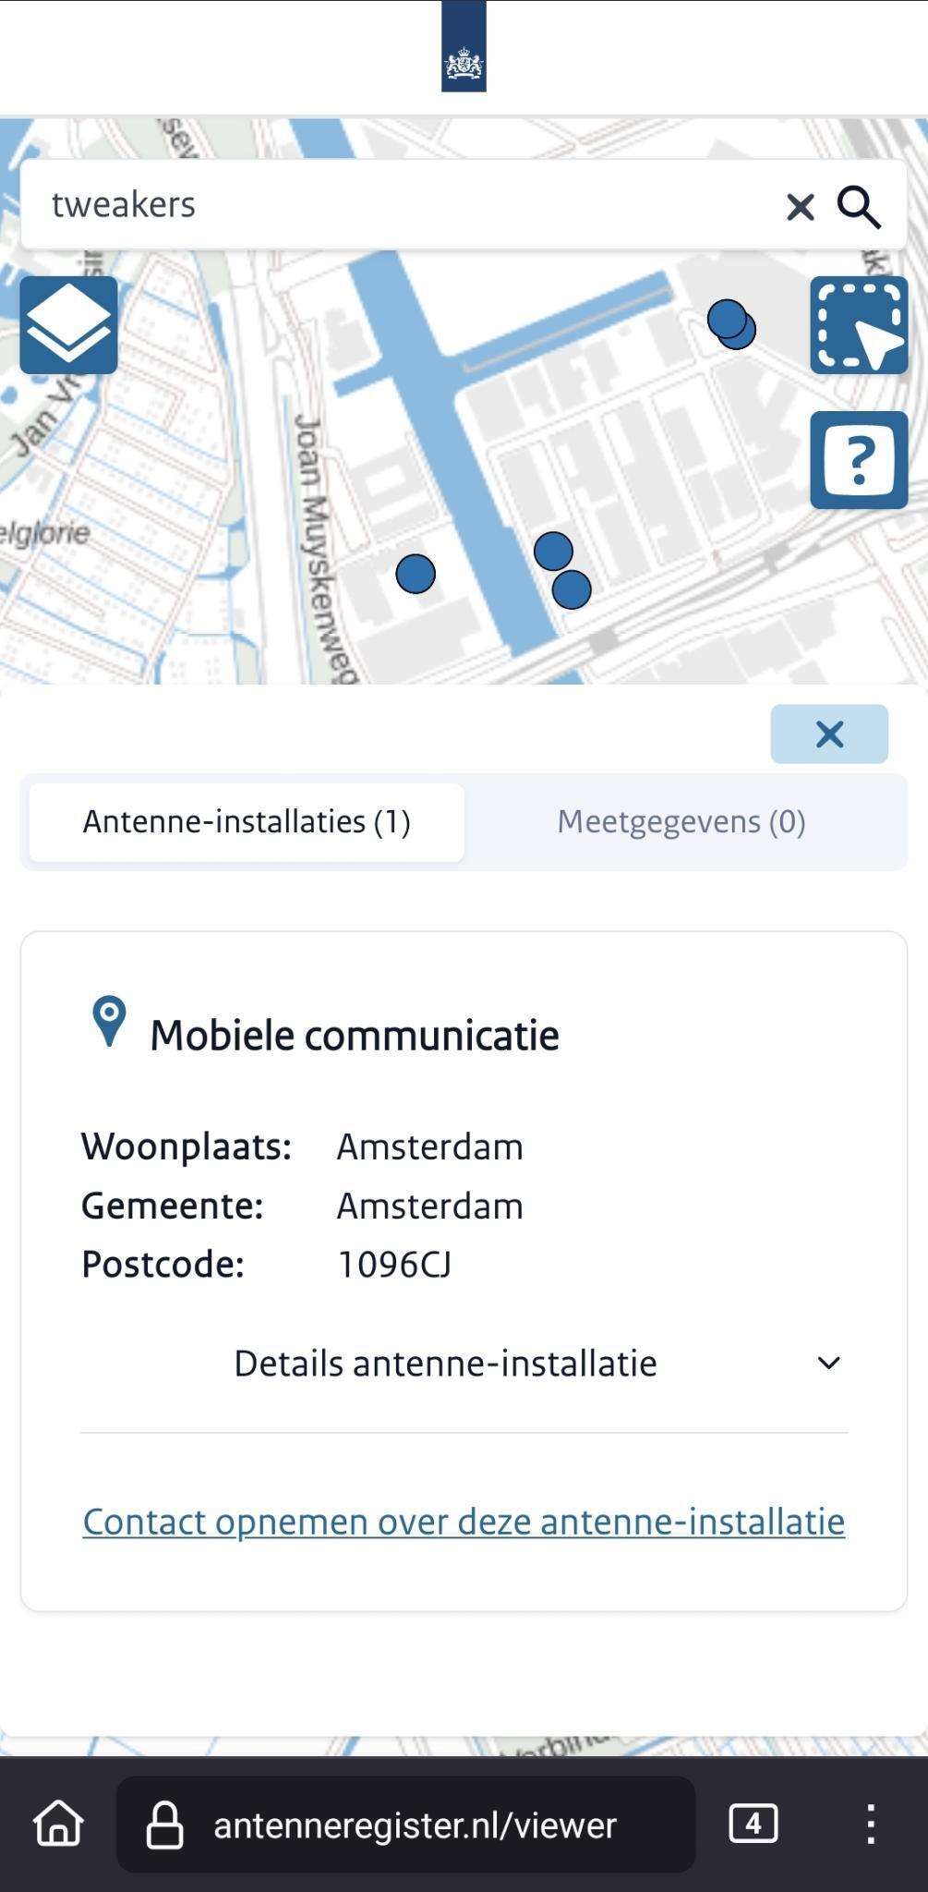
Task: Switch to Antenne-installaties tab
Action: (x=247, y=822)
